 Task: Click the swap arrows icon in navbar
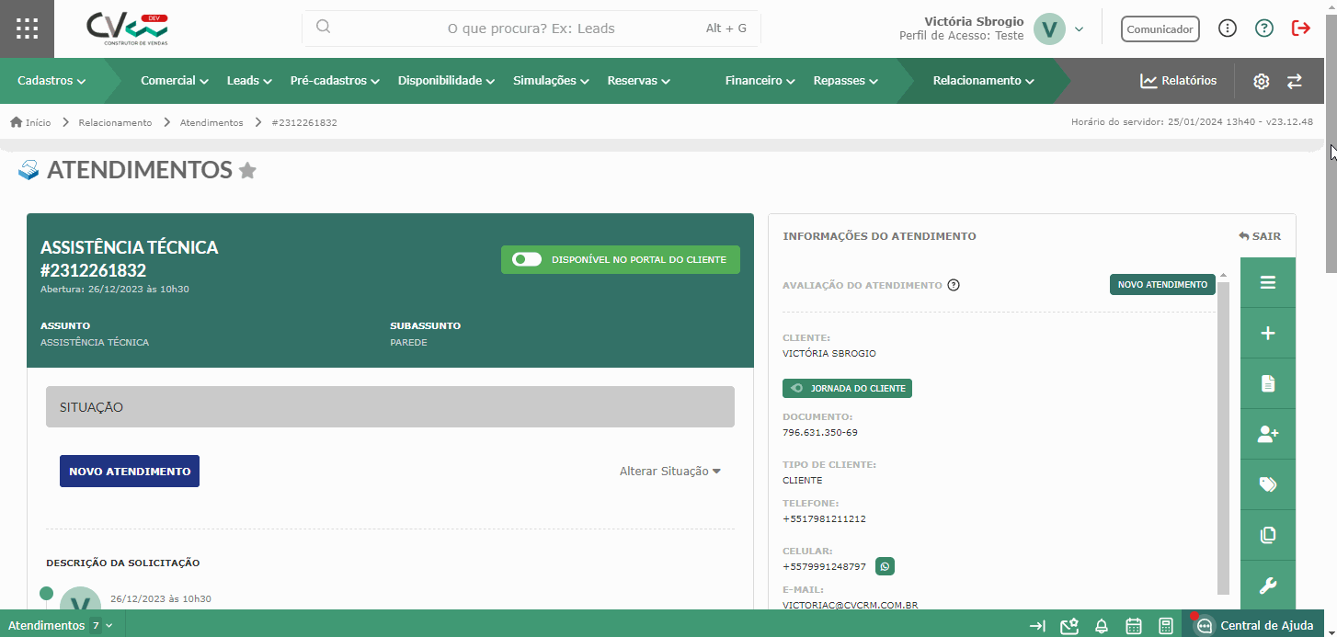[1295, 81]
